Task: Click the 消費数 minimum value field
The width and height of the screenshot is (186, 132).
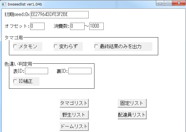Action: [x=77, y=26]
